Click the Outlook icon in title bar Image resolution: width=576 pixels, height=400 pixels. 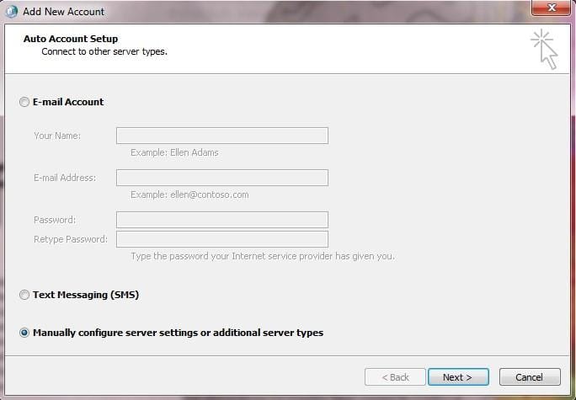(12, 12)
